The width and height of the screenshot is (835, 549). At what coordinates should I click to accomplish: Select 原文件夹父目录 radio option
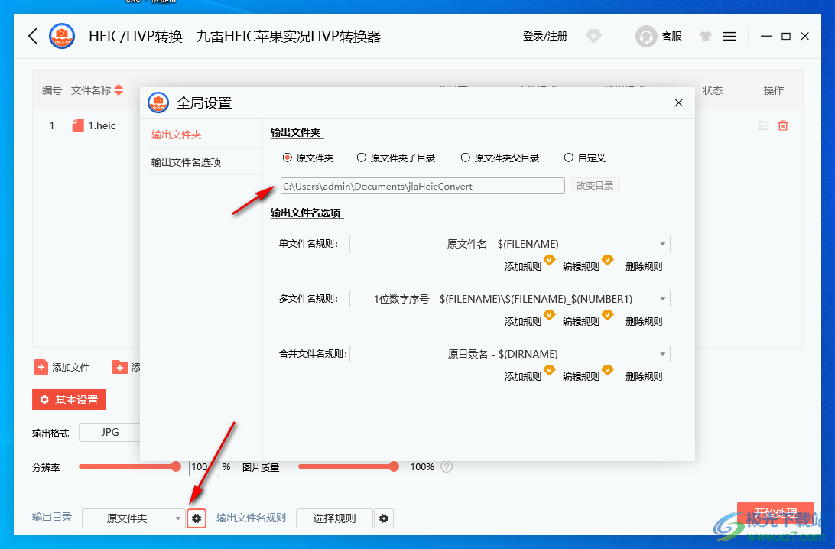coord(466,158)
